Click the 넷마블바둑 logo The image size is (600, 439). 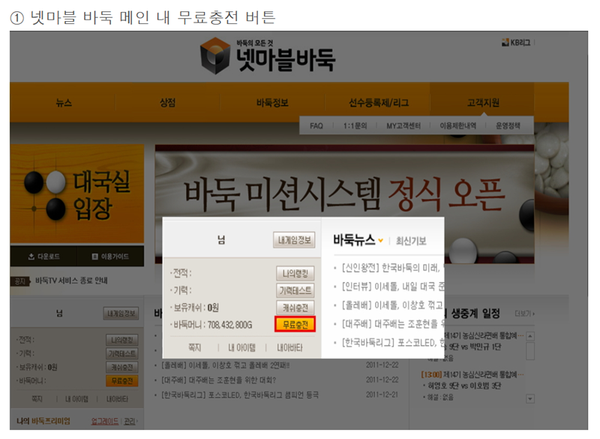[x=268, y=56]
